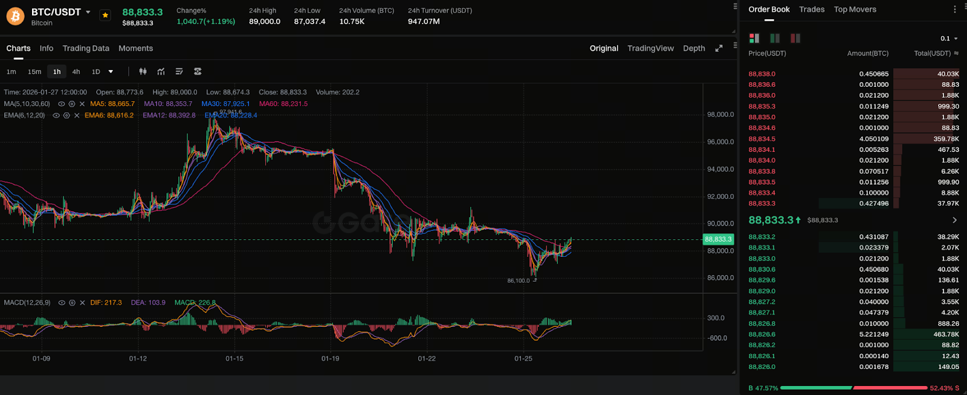967x395 pixels.
Task: Open the Moments tab
Action: [135, 48]
